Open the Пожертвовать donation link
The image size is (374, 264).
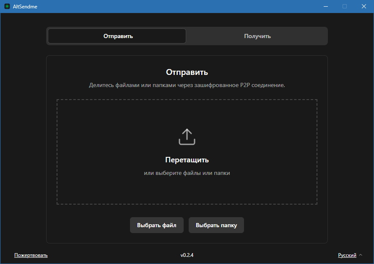point(31,255)
